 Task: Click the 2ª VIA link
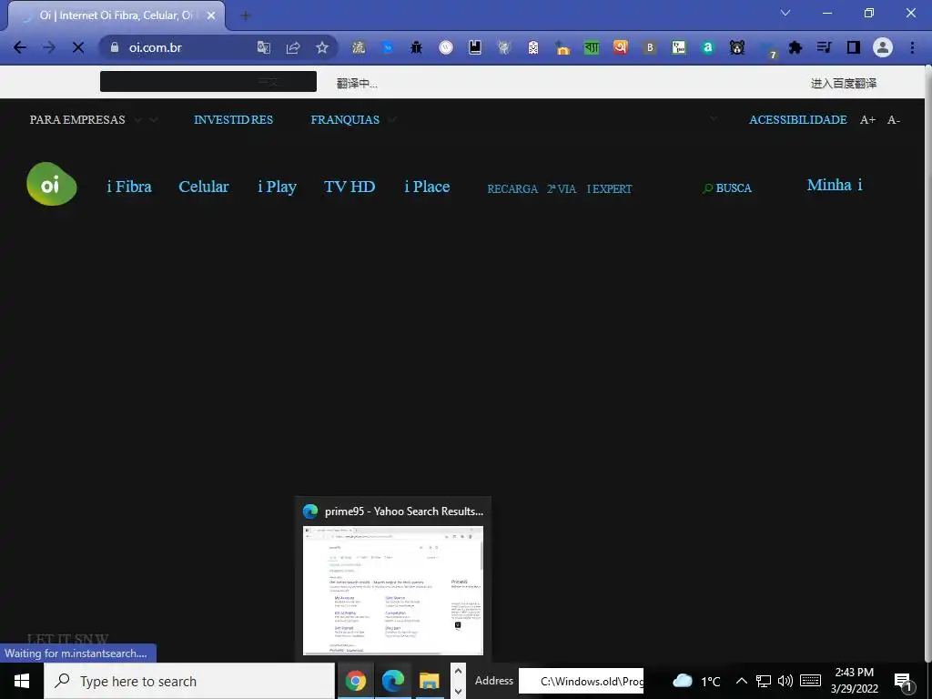(x=561, y=188)
